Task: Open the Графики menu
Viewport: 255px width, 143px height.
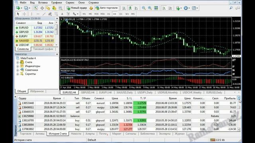Action: tap(57, 3)
